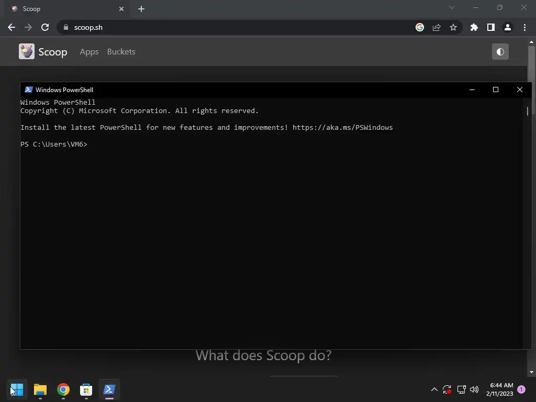Open the notification badge in taskbar
This screenshot has width=536, height=402.
[x=521, y=389]
